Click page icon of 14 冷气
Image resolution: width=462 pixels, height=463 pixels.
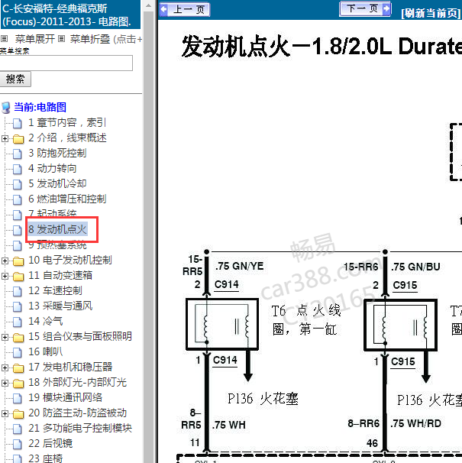click(18, 322)
